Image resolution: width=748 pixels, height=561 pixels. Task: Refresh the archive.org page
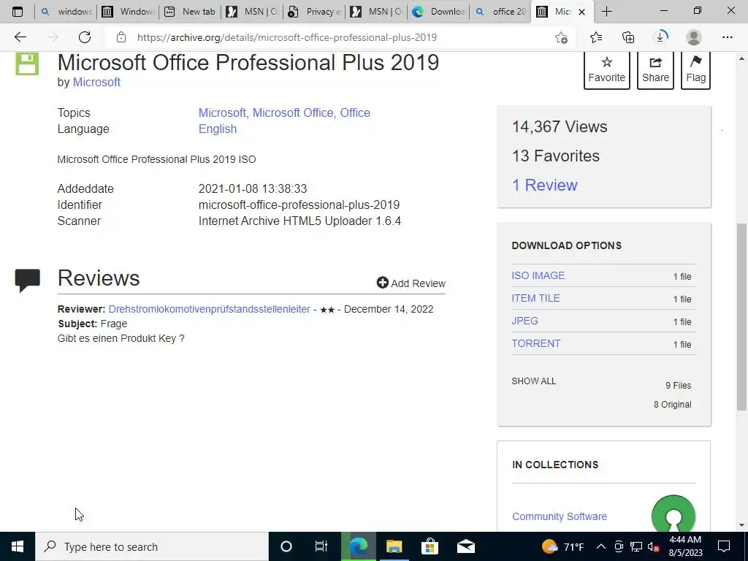click(85, 37)
